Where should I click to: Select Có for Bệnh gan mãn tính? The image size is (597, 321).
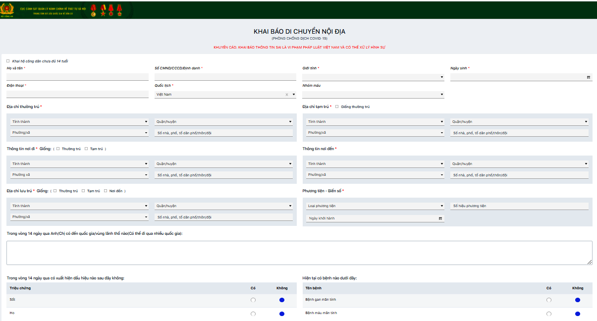(548, 300)
